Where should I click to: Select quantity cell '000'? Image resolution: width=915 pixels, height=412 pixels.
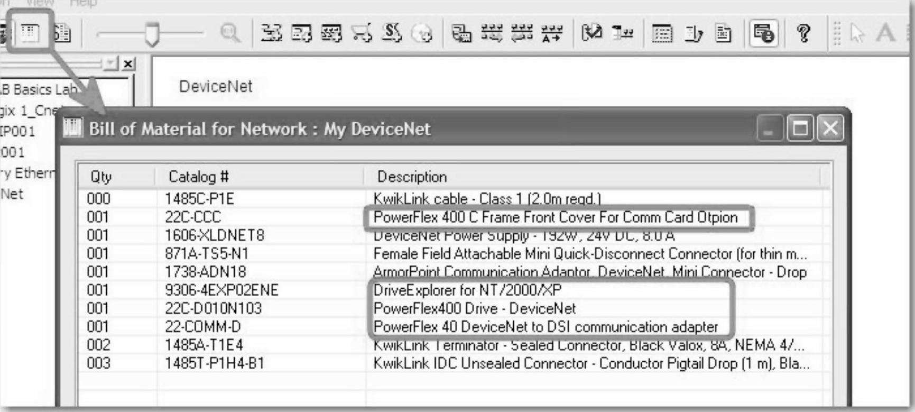coord(99,199)
